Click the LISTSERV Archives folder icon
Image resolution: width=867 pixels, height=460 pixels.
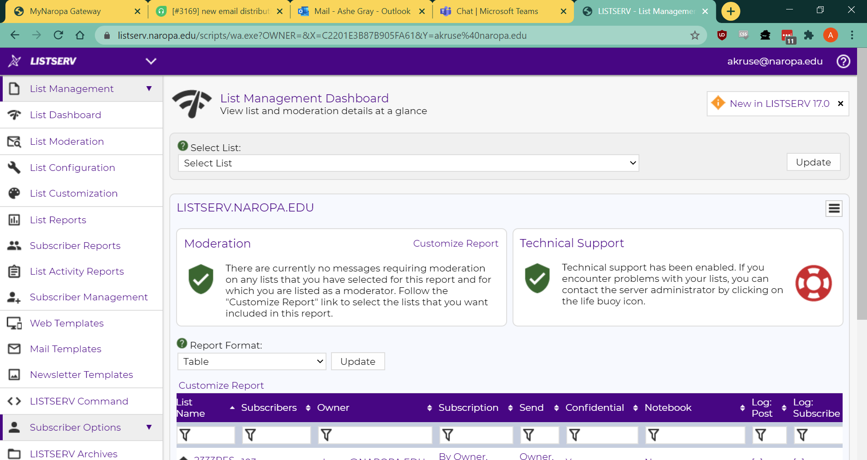coord(14,454)
